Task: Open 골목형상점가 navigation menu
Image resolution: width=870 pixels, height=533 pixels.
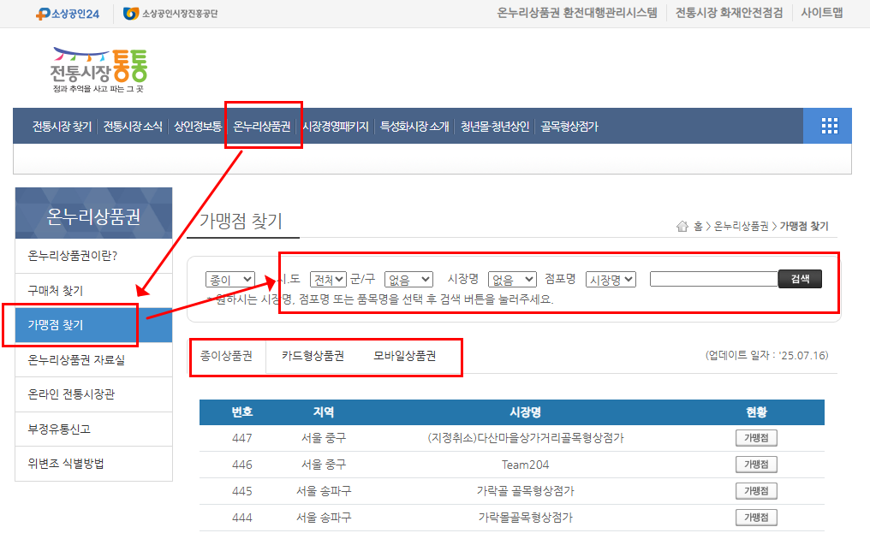Action: point(569,127)
